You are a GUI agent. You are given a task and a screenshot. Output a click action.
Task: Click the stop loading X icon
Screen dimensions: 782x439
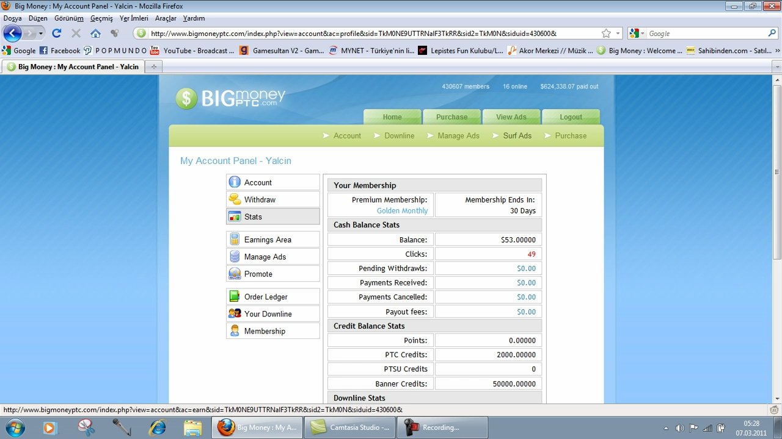coord(76,33)
